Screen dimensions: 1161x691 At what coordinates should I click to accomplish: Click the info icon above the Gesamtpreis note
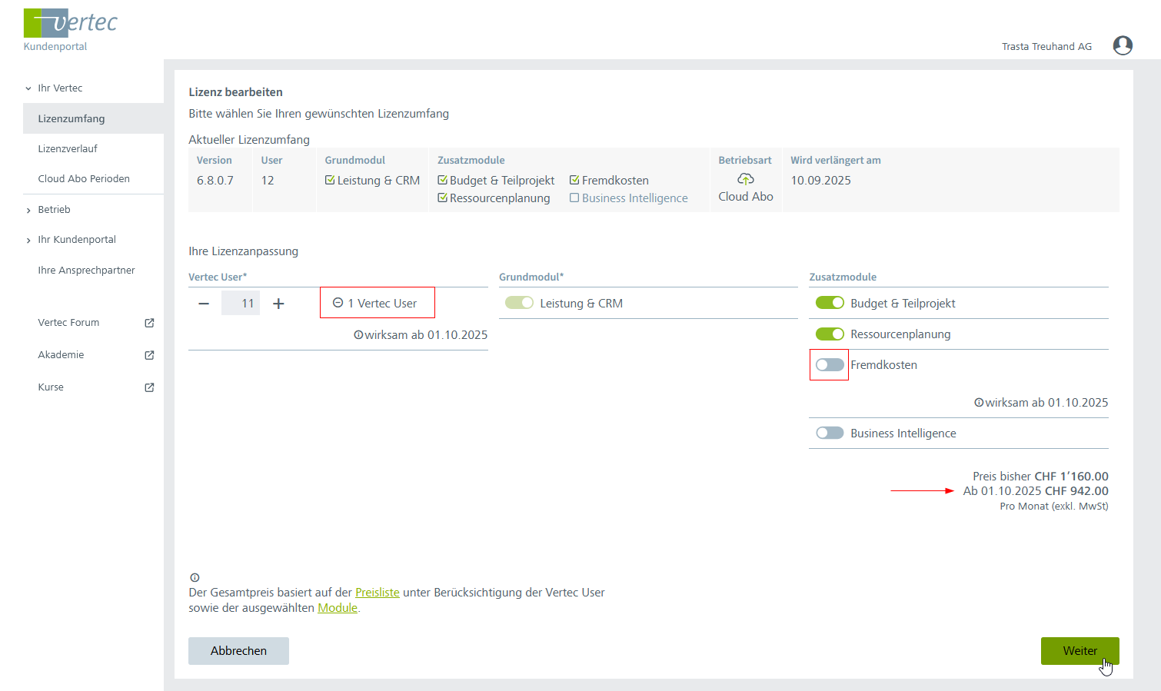[195, 577]
